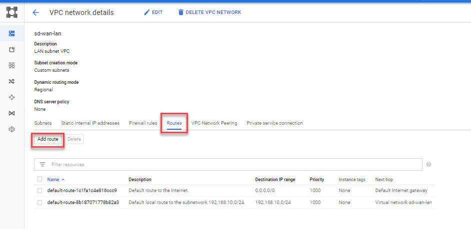Screen dimensions: 471x229
Task: Sort by the Name column header
Action: [53, 180]
